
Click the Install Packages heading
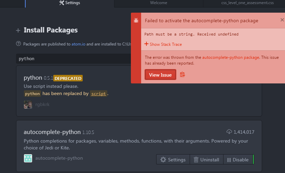tap(51, 30)
